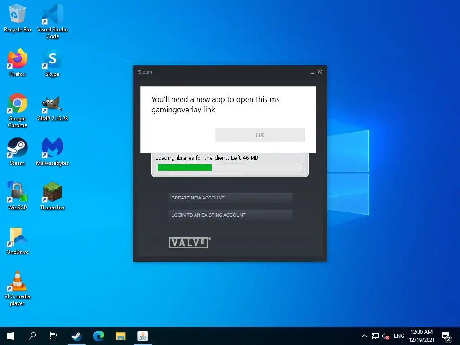
Task: Click CREATE NEW ACCOUNT in Steam
Action: (x=230, y=198)
